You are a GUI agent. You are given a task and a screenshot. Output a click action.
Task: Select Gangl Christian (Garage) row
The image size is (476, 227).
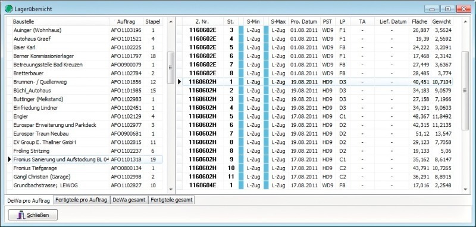tap(87, 177)
